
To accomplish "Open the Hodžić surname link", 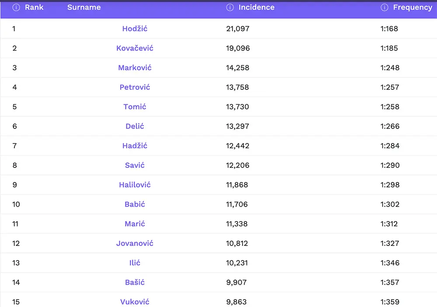I will point(135,29).
